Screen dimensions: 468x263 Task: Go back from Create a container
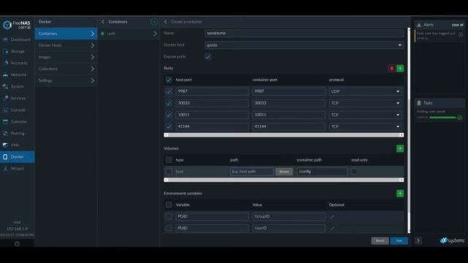pos(166,22)
